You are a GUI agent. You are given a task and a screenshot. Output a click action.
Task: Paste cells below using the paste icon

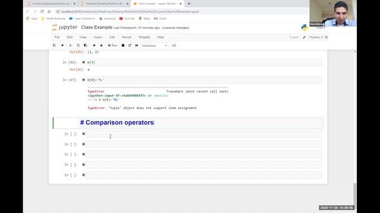(x=85, y=46)
